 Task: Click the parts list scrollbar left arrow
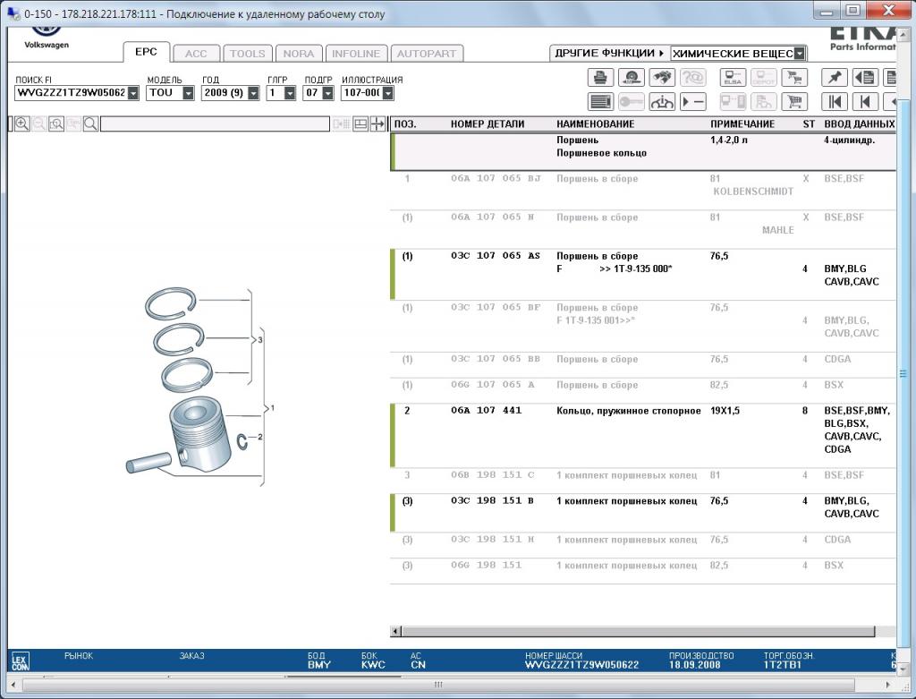pos(395,631)
